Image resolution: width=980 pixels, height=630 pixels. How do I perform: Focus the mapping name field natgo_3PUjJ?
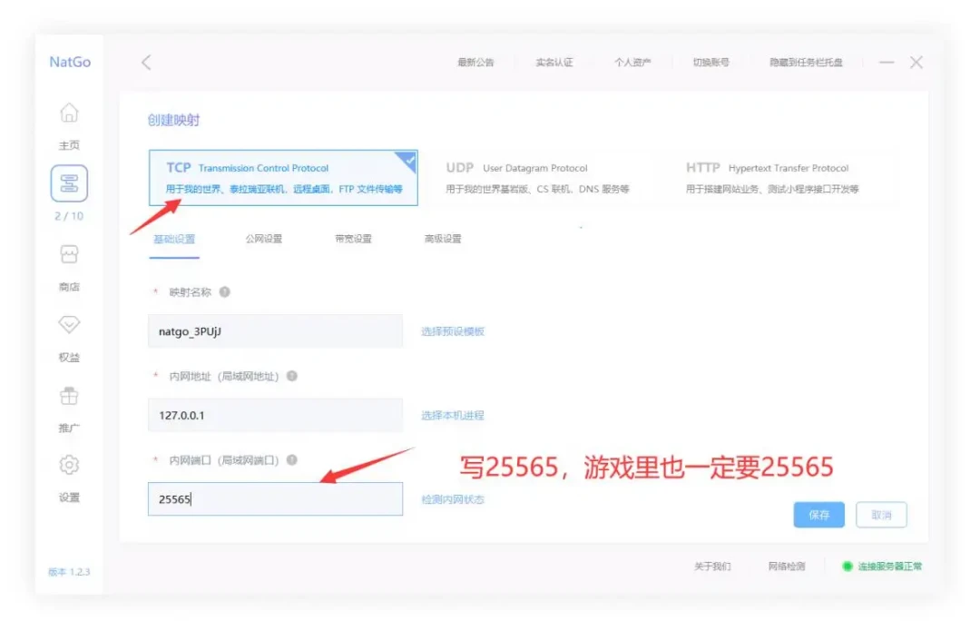click(276, 330)
